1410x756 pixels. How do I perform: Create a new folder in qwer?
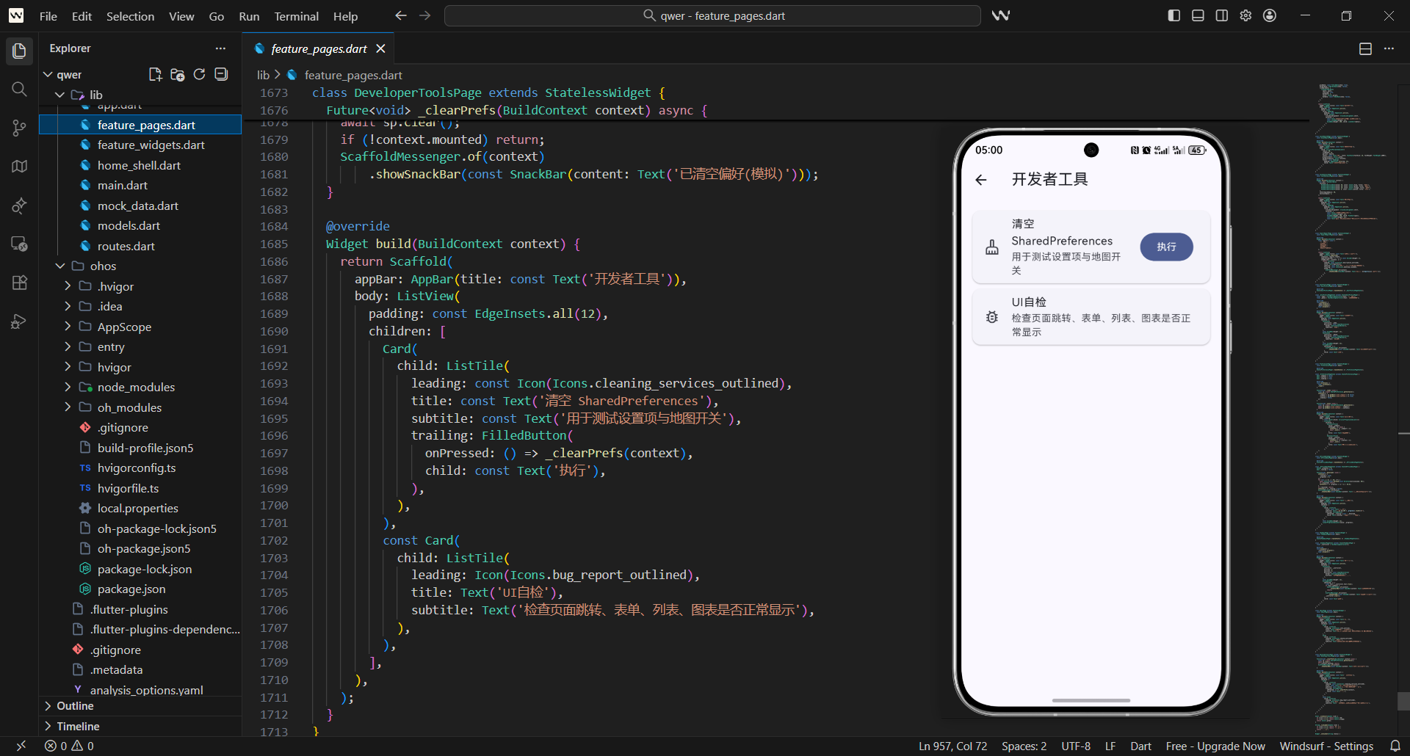[177, 74]
